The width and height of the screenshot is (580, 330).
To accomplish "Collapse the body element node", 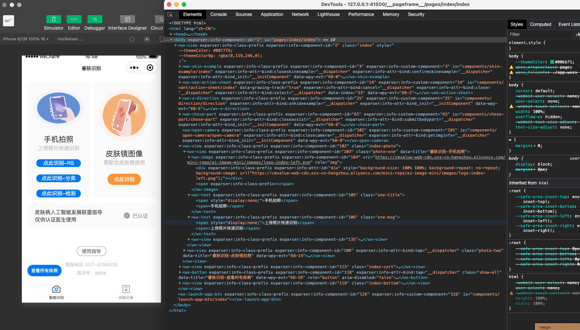I will click(x=171, y=40).
